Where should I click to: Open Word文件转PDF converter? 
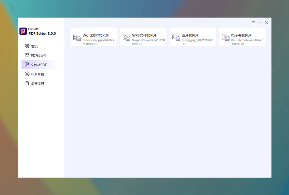pyautogui.click(x=94, y=37)
